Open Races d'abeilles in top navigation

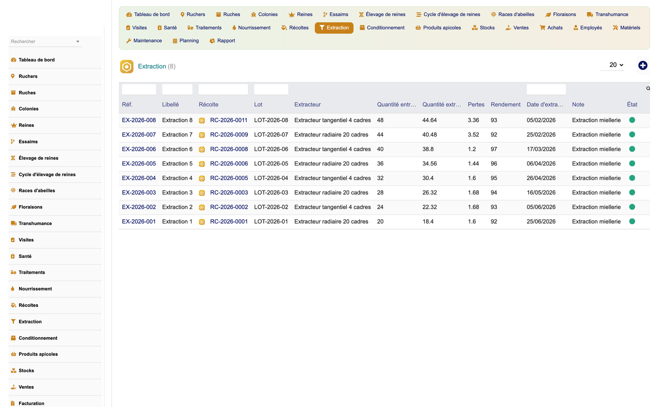pos(512,15)
